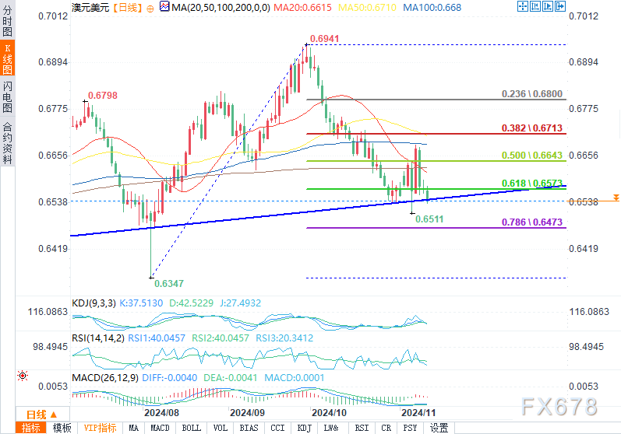Apply the MACD indicator button

pyautogui.click(x=160, y=428)
